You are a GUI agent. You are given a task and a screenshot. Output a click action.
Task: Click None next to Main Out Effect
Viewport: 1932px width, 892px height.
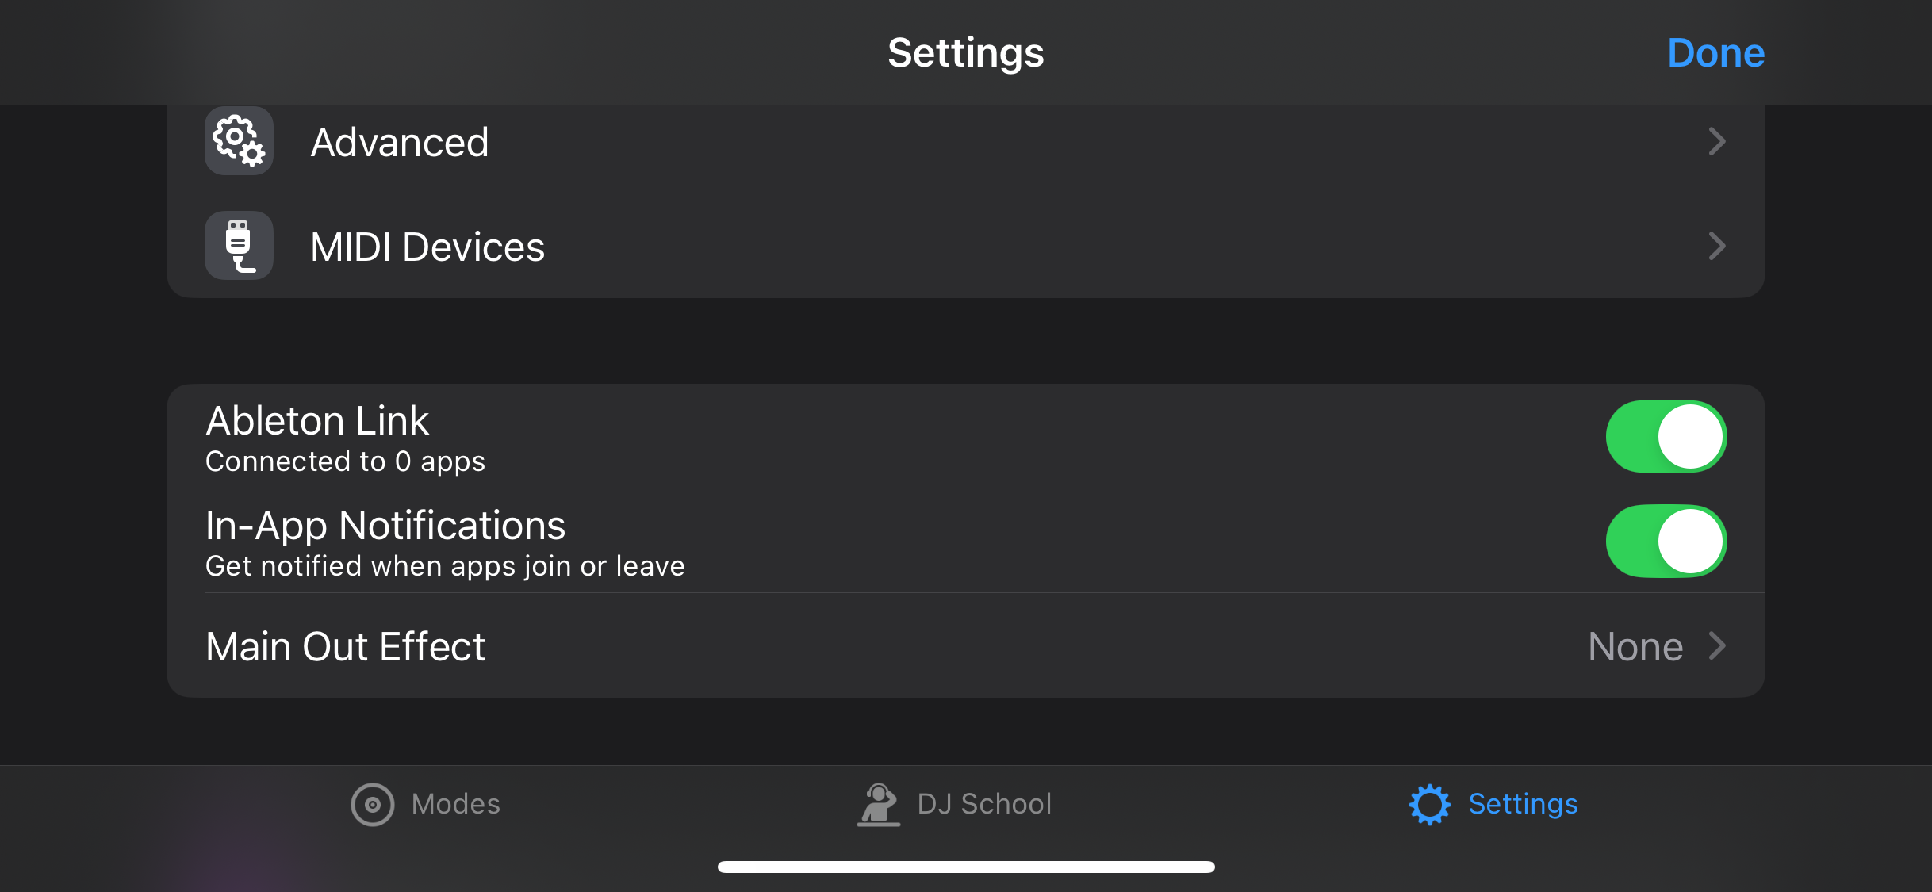point(1633,646)
